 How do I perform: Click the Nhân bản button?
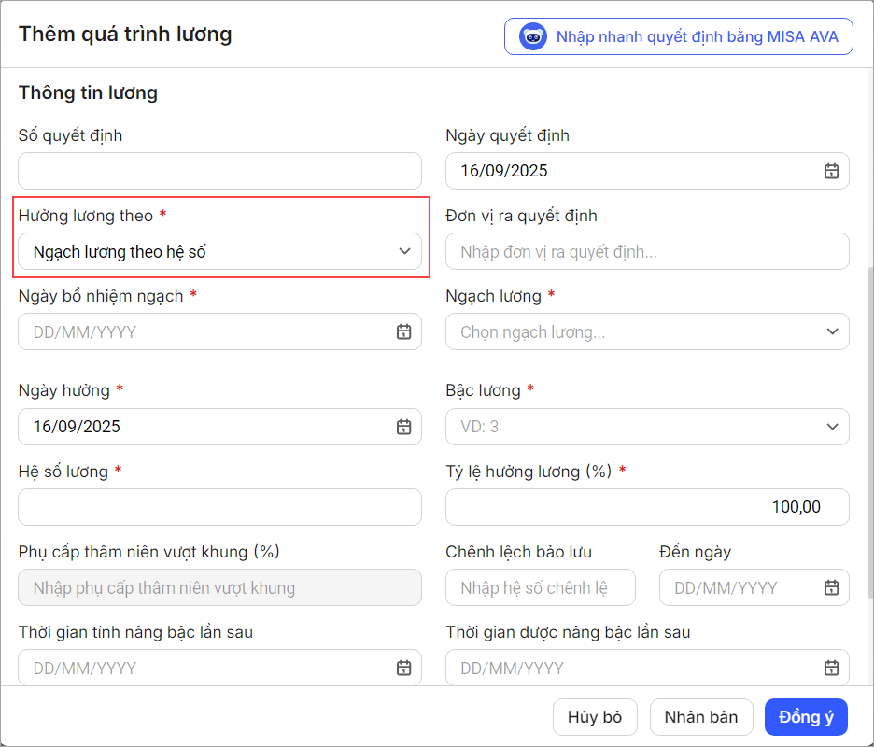(700, 717)
